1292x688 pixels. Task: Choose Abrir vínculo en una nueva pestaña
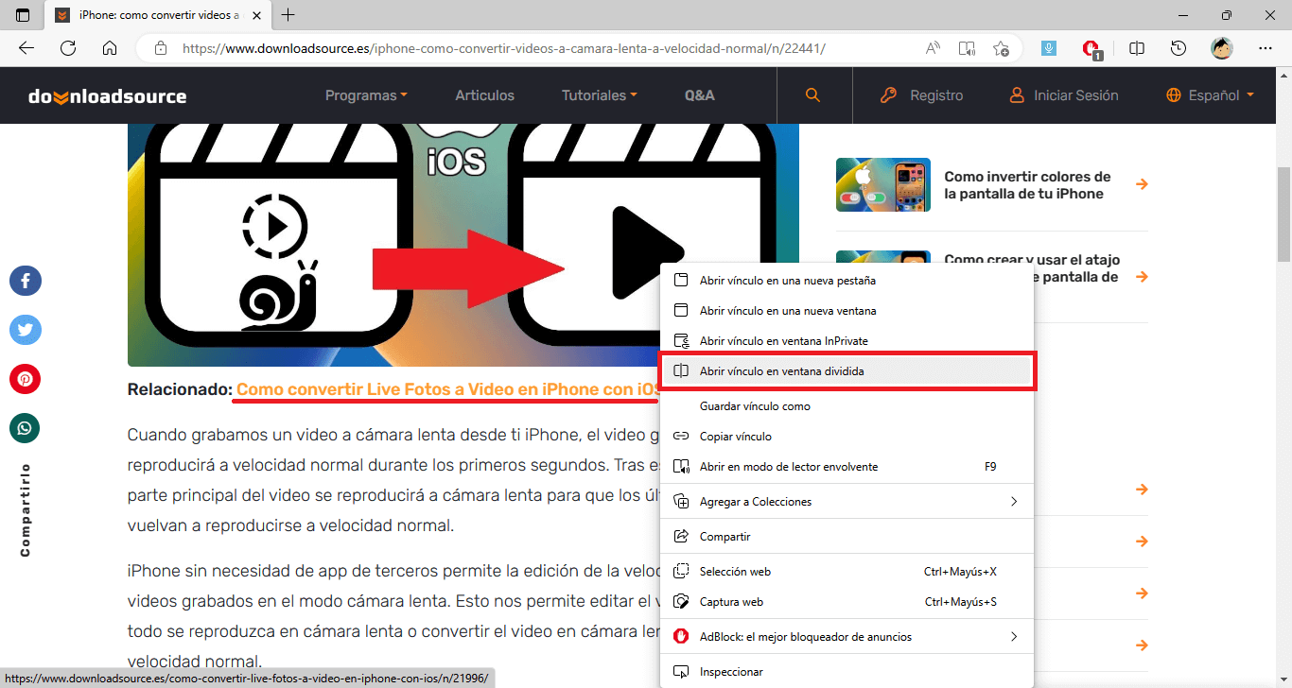pyautogui.click(x=847, y=281)
